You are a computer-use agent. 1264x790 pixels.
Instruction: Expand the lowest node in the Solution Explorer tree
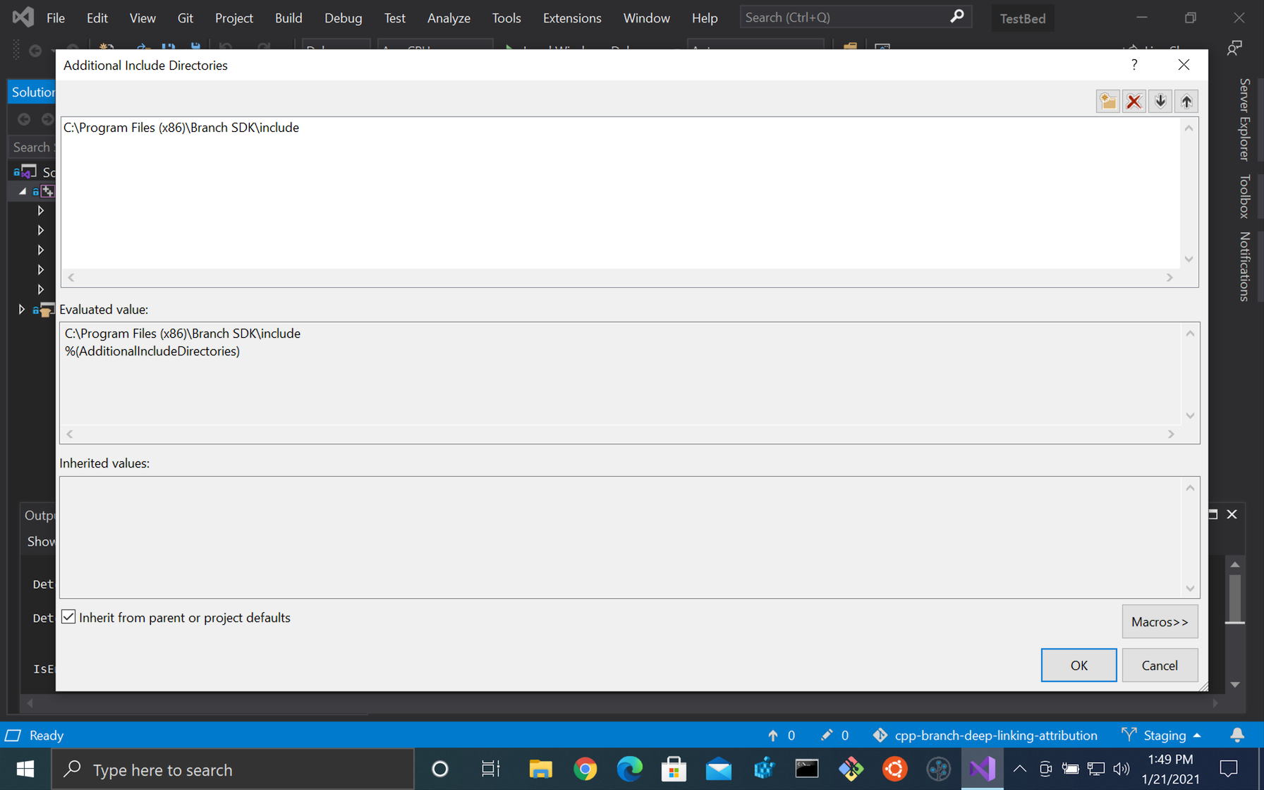click(x=22, y=310)
